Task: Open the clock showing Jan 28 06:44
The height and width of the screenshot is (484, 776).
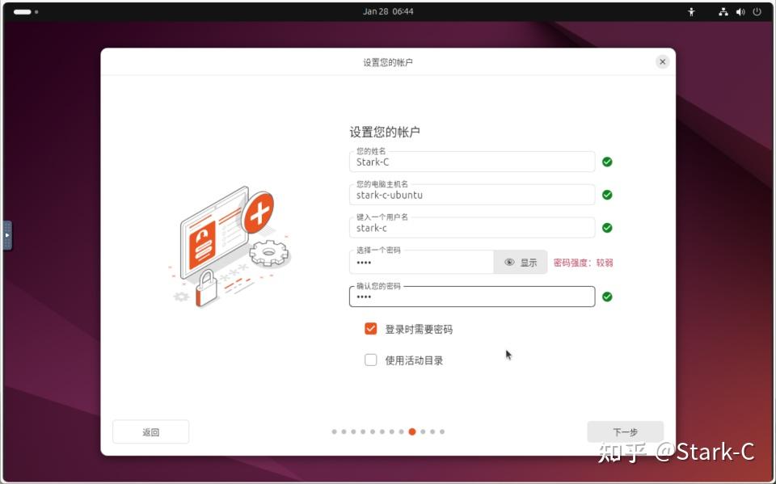Action: click(388, 11)
